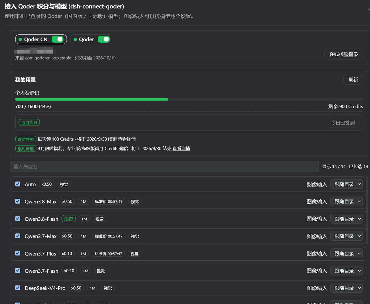Viewport: 370px width, 304px height.
Task: Open 查看详情 for the daily 100 Credits offer
Action: tap(127, 139)
